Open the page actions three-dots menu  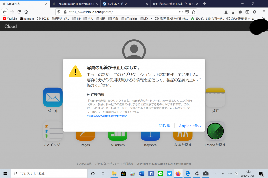pyautogui.click(x=181, y=12)
